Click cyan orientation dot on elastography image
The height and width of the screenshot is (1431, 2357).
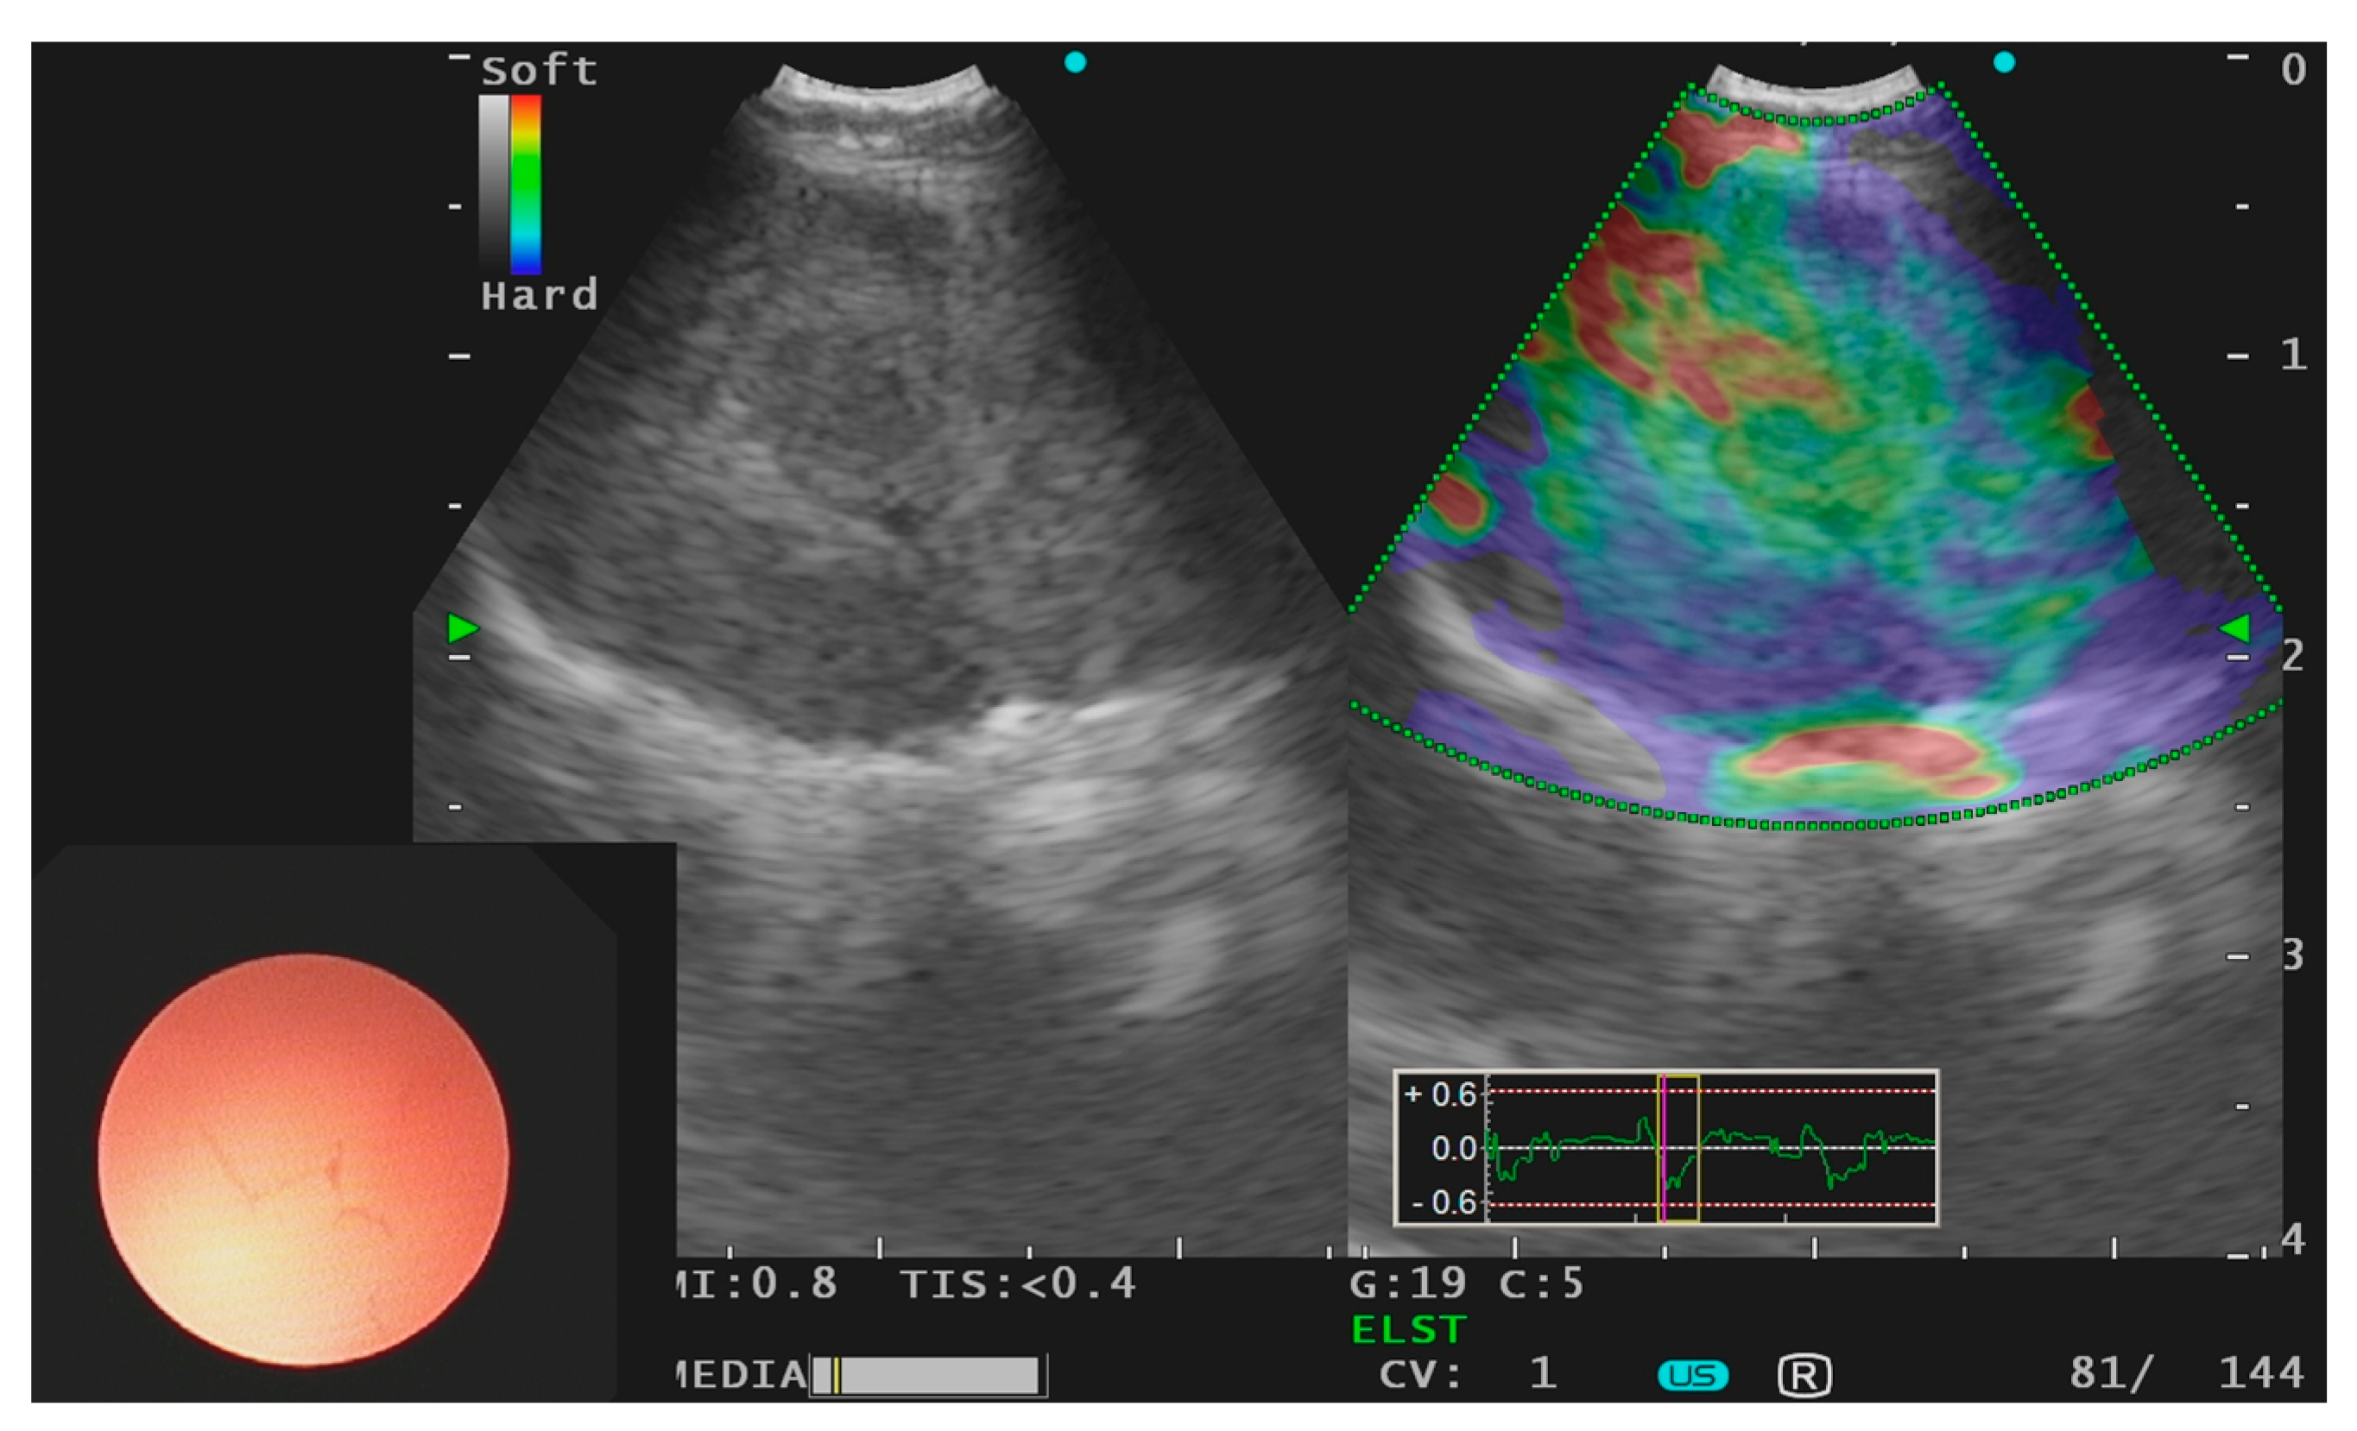(x=2004, y=62)
